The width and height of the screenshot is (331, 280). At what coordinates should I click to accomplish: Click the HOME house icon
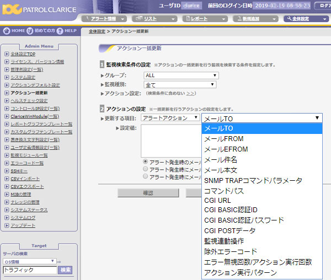pyautogui.click(x=7, y=31)
